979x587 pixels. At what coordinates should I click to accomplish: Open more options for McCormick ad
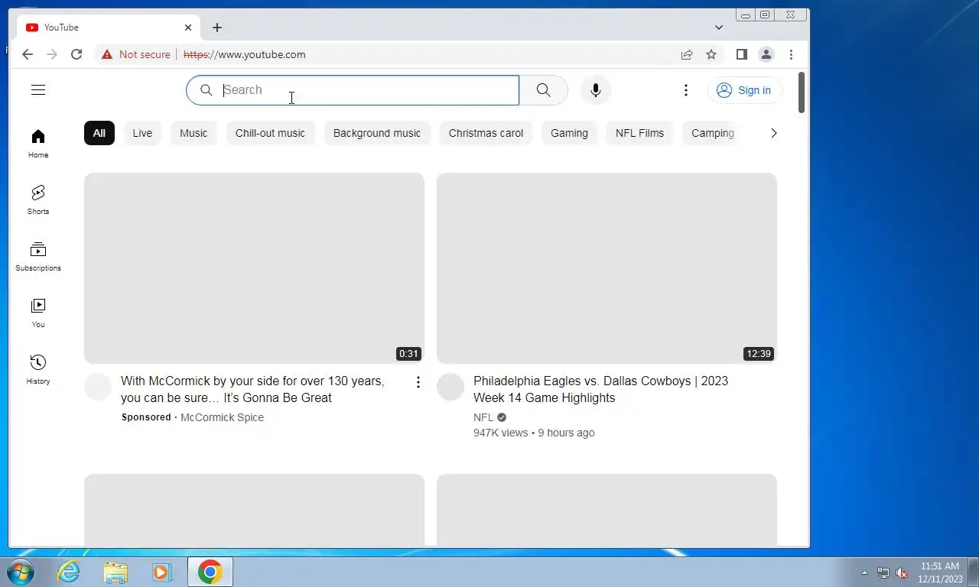(418, 382)
